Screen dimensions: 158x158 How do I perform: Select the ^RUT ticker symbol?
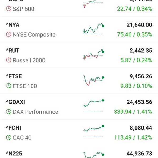coord(13,51)
